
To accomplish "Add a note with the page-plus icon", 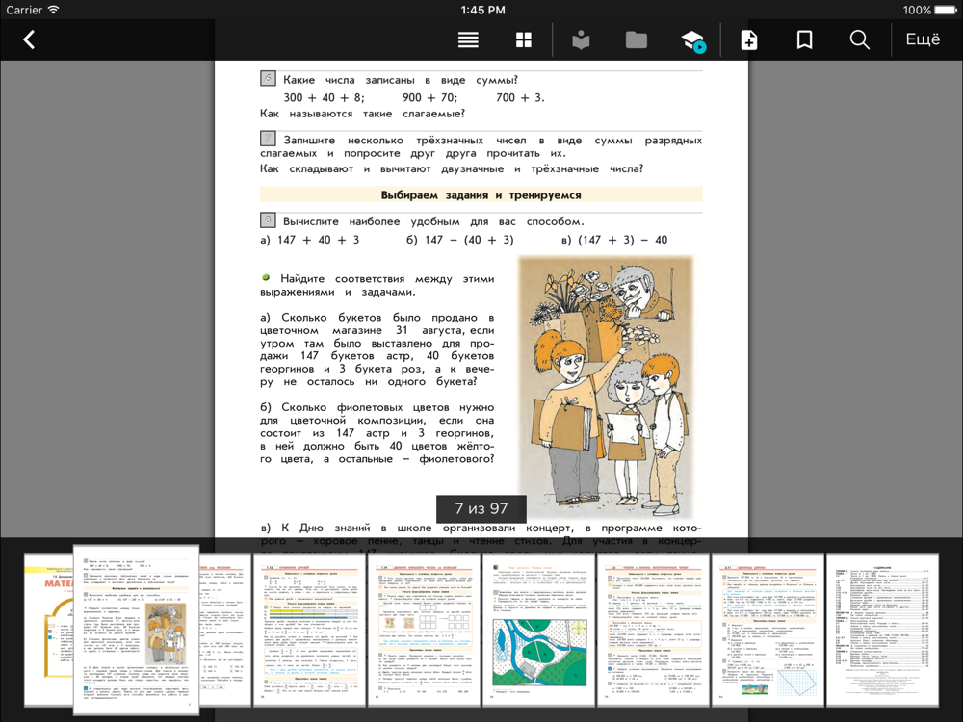I will [748, 39].
